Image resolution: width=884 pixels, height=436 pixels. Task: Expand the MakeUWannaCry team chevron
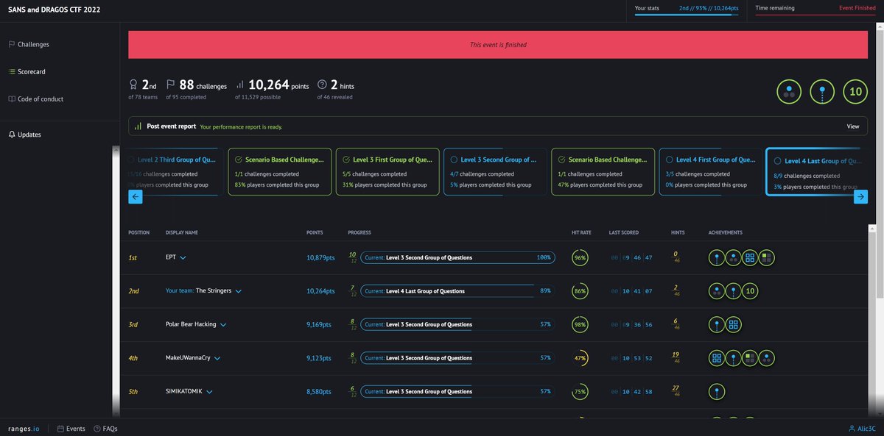tap(217, 359)
